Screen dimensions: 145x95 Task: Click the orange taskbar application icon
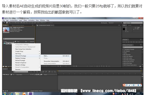coord(24,94)
